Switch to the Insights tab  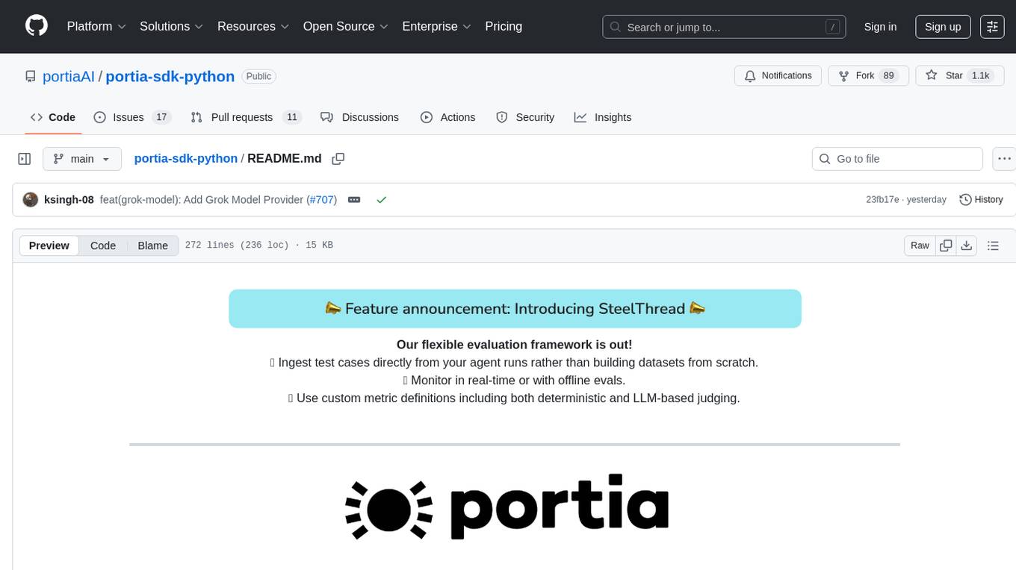[603, 117]
